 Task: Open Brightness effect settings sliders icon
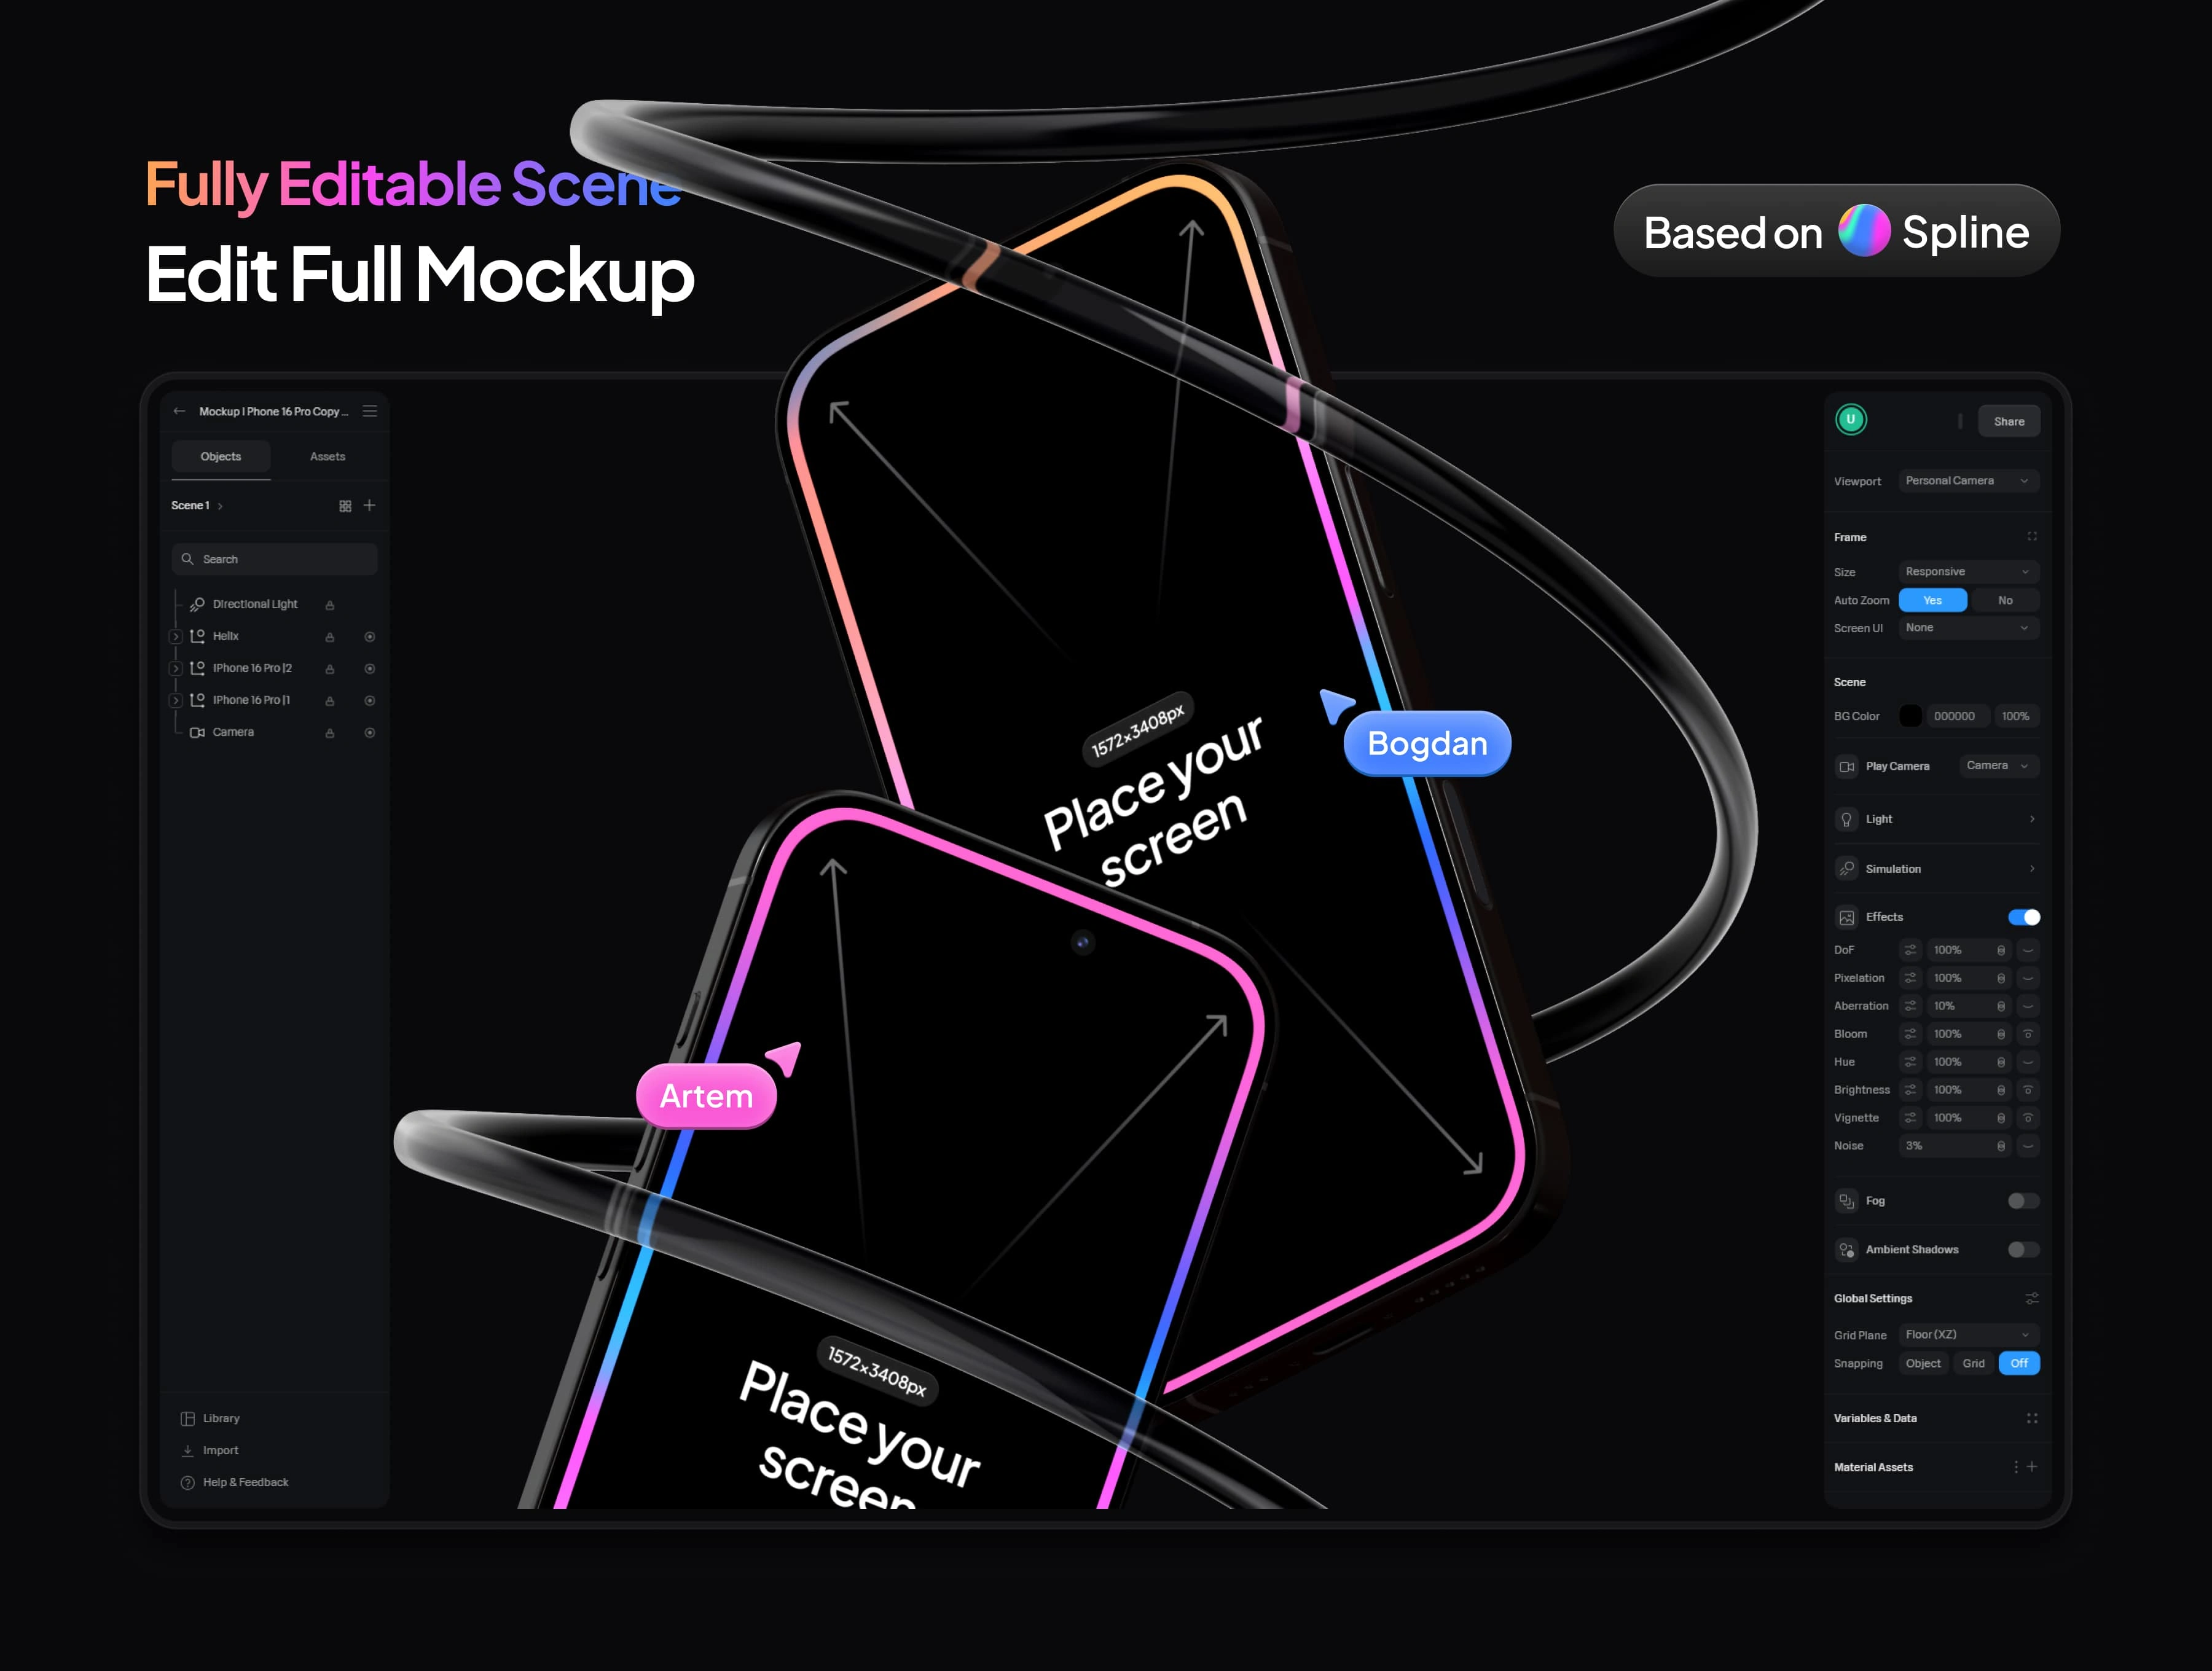click(x=1910, y=1090)
